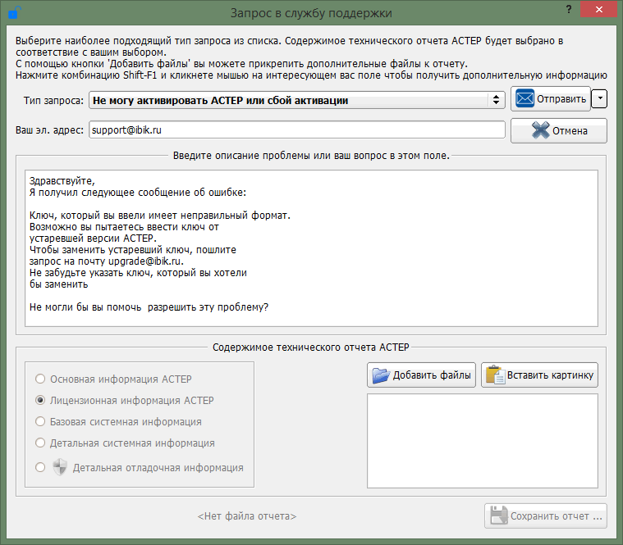The image size is (623, 545).
Task: Click the 'Тип запроса:' label
Action: (x=53, y=100)
